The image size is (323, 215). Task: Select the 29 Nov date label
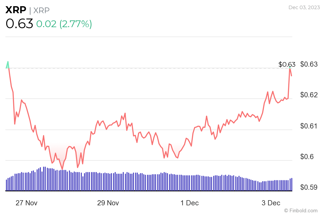(108, 203)
